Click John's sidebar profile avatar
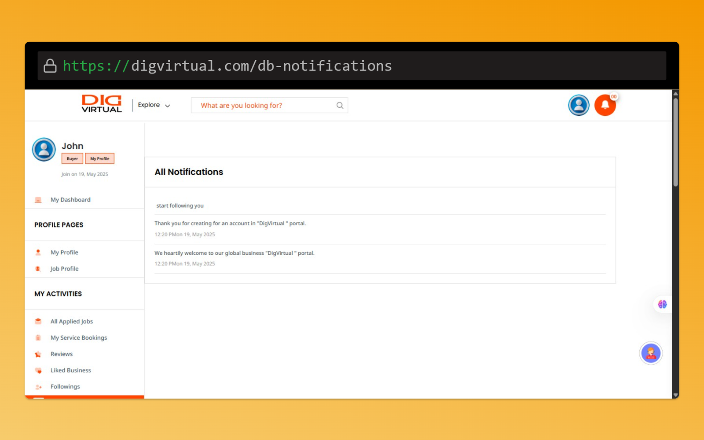Viewport: 704px width, 440px height. (44, 150)
